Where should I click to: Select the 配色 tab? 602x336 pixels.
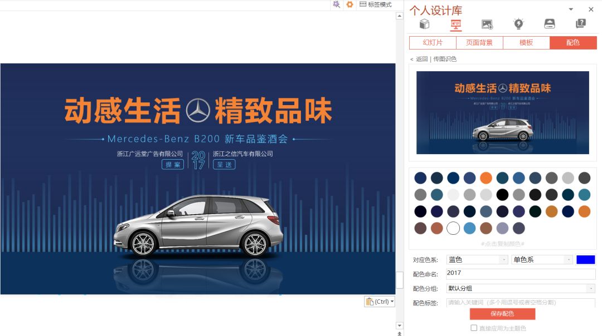coord(573,42)
